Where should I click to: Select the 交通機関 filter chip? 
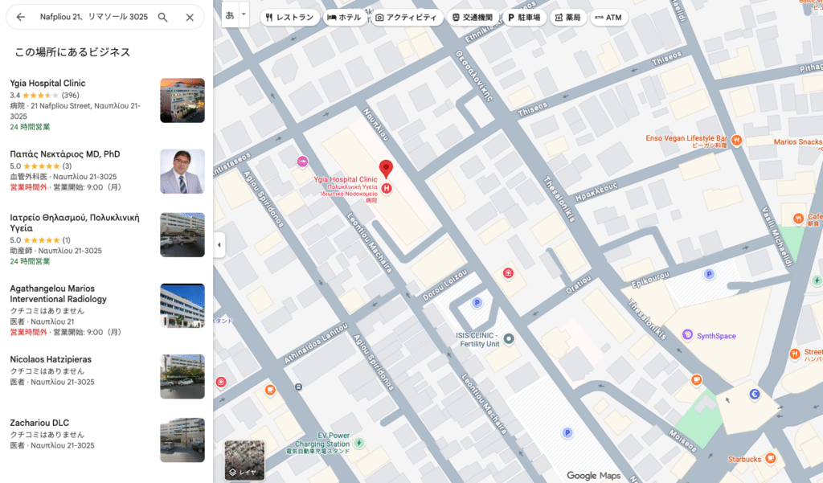pos(473,18)
